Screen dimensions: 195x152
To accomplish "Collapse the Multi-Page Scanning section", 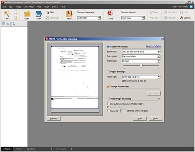I will click(159, 98).
